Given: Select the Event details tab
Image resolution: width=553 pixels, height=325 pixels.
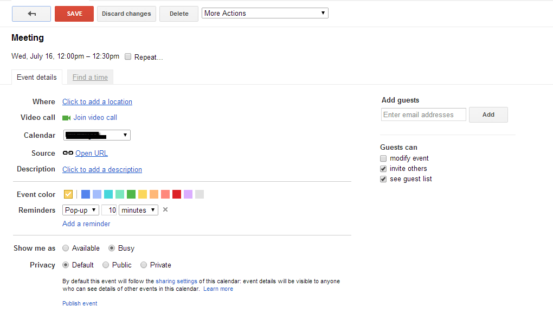Looking at the screenshot, I should click(37, 78).
